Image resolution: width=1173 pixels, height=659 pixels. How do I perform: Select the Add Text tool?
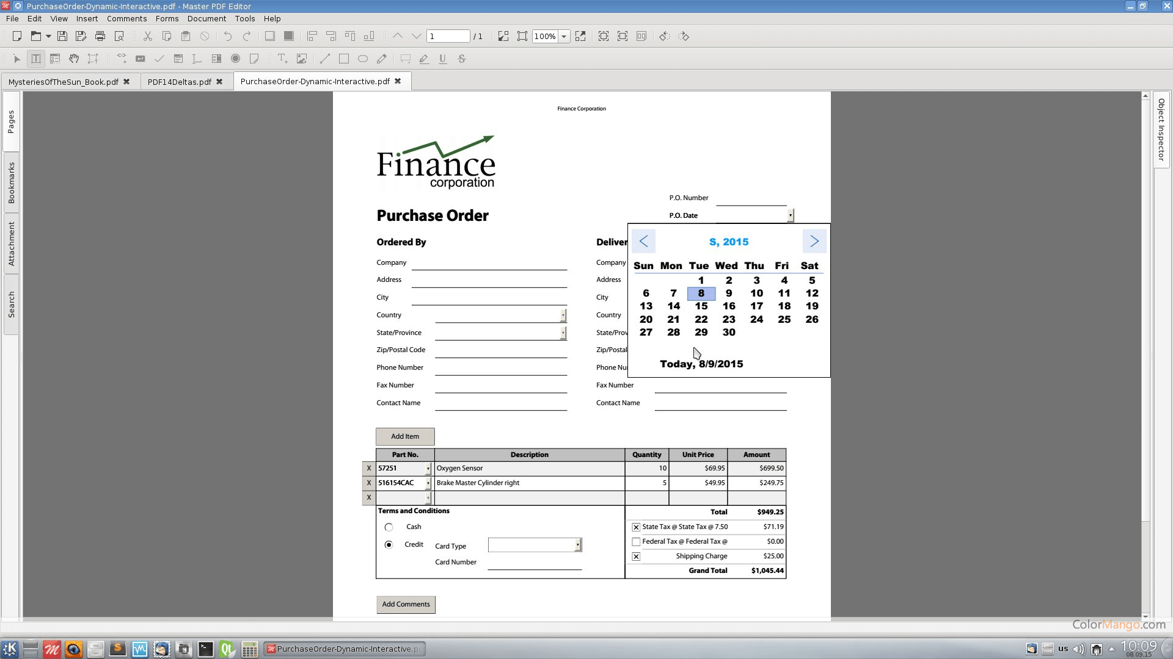click(283, 59)
